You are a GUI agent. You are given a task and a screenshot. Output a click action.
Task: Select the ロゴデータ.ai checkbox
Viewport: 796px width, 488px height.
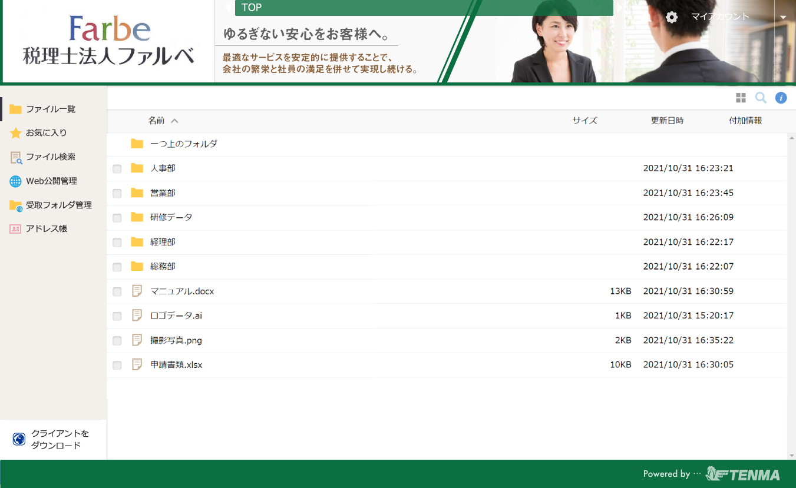click(117, 316)
